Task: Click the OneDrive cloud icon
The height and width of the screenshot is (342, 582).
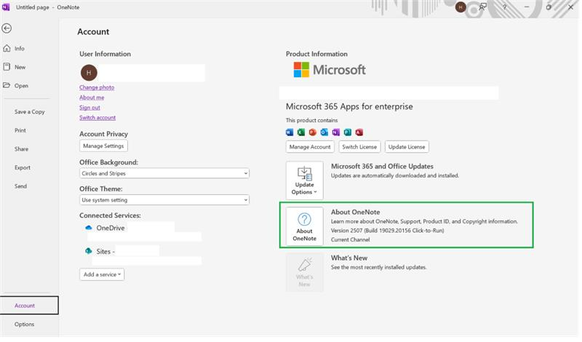Action: (x=89, y=228)
